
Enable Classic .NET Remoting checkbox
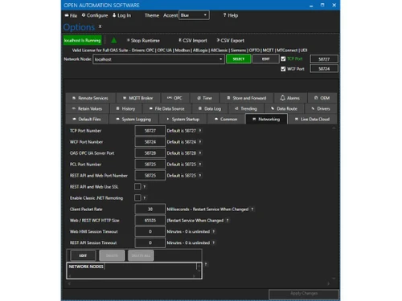(137, 197)
